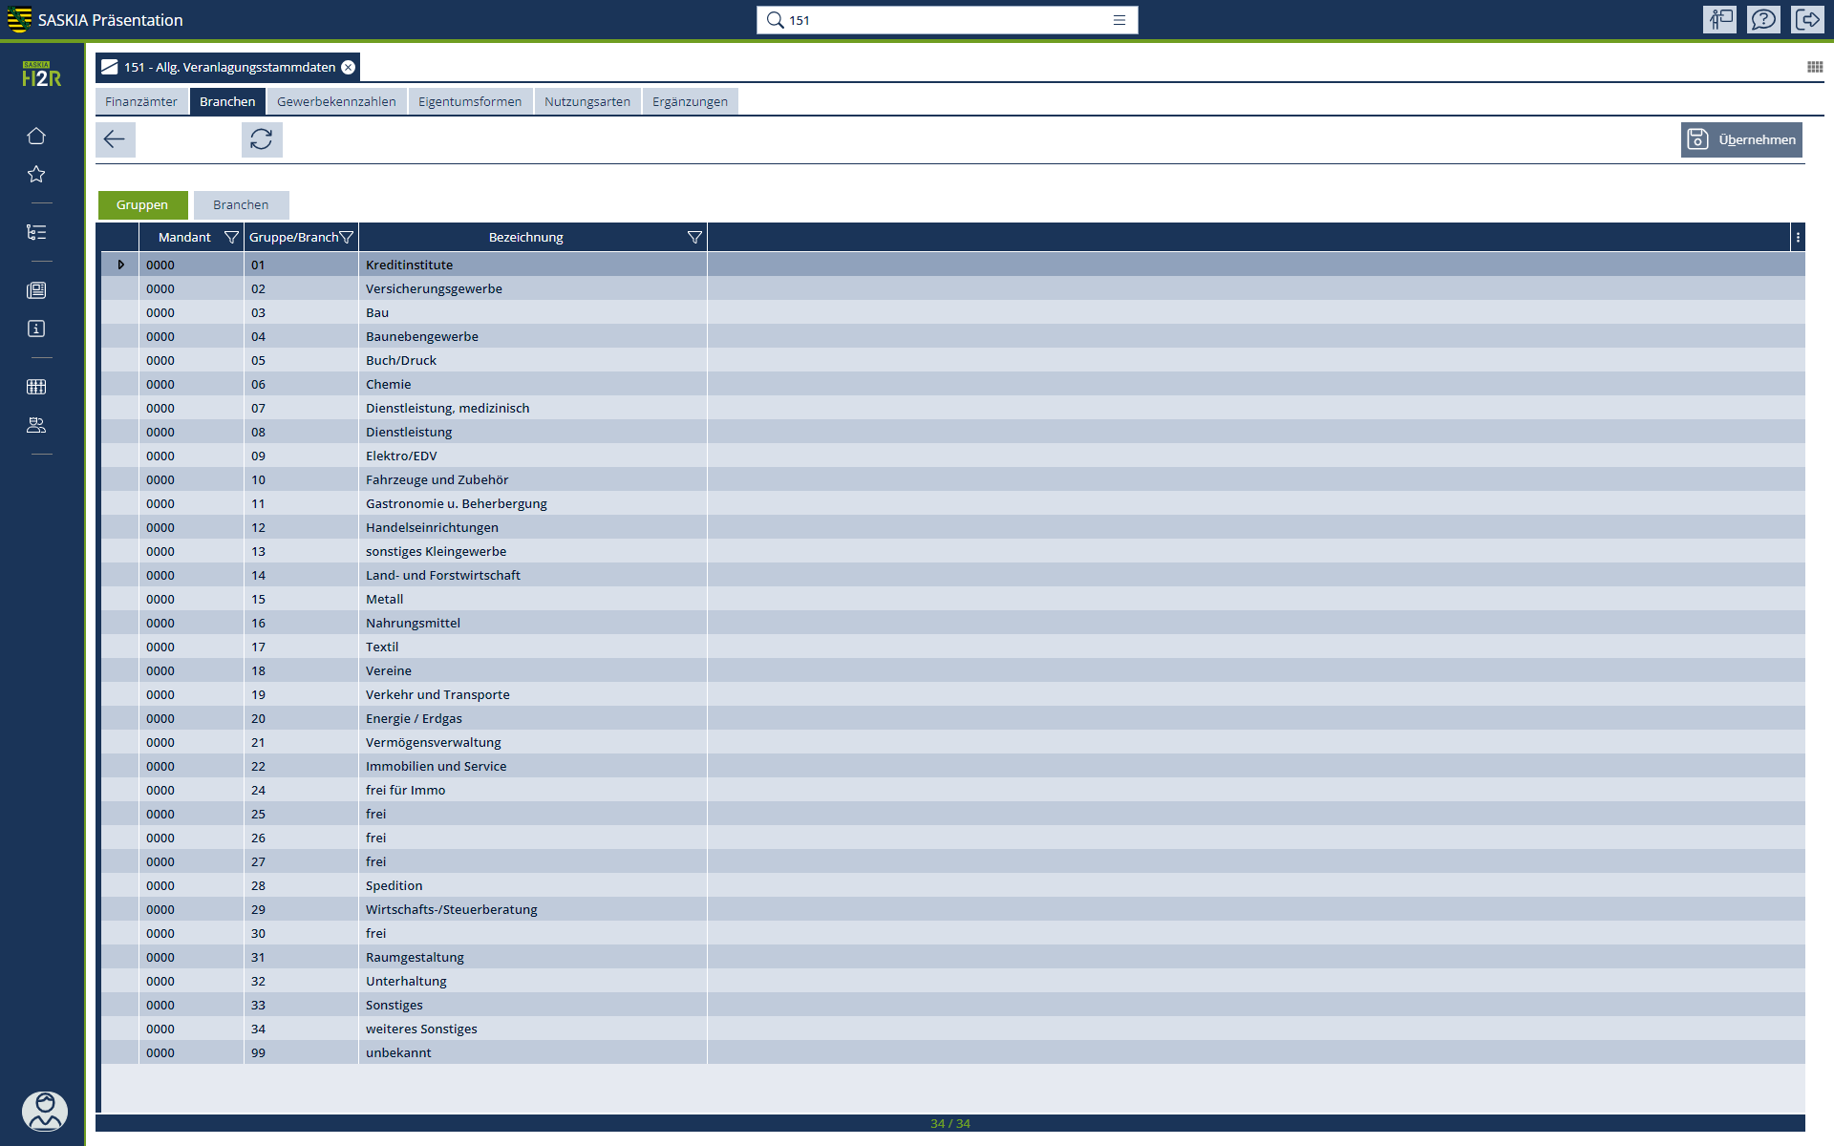1834x1146 pixels.
Task: Open the Mandant column filter
Action: point(231,237)
